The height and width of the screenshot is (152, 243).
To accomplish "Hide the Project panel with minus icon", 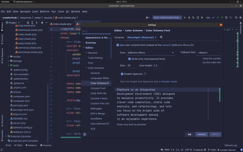I will point(46,22).
